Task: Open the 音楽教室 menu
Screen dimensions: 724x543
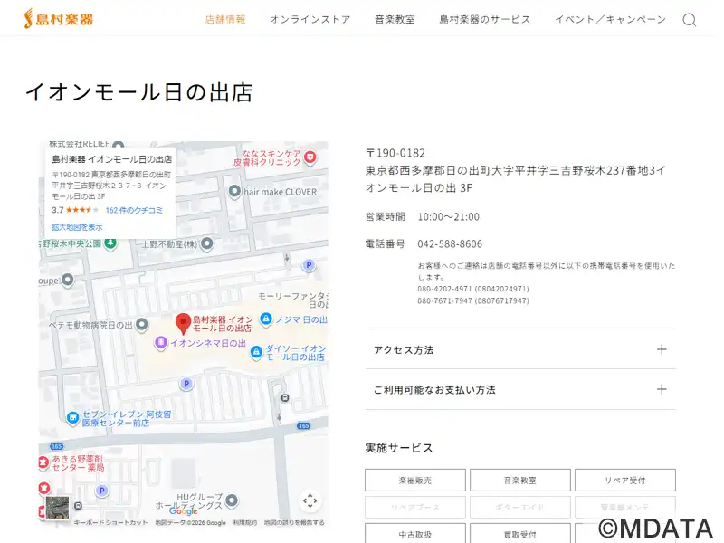Action: pyautogui.click(x=395, y=19)
